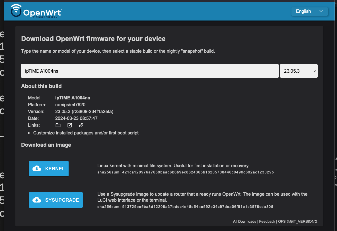
Task: Click the All Downloads link
Action: click(244, 222)
